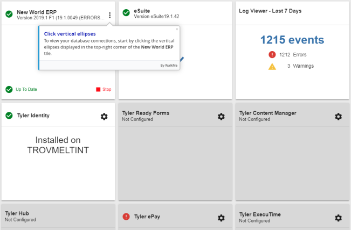Click Not Configured under Tyler Hub
This screenshot has width=351, height=230.
coord(20,220)
